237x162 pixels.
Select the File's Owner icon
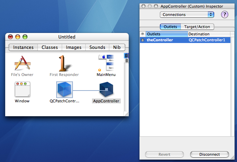(x=22, y=63)
